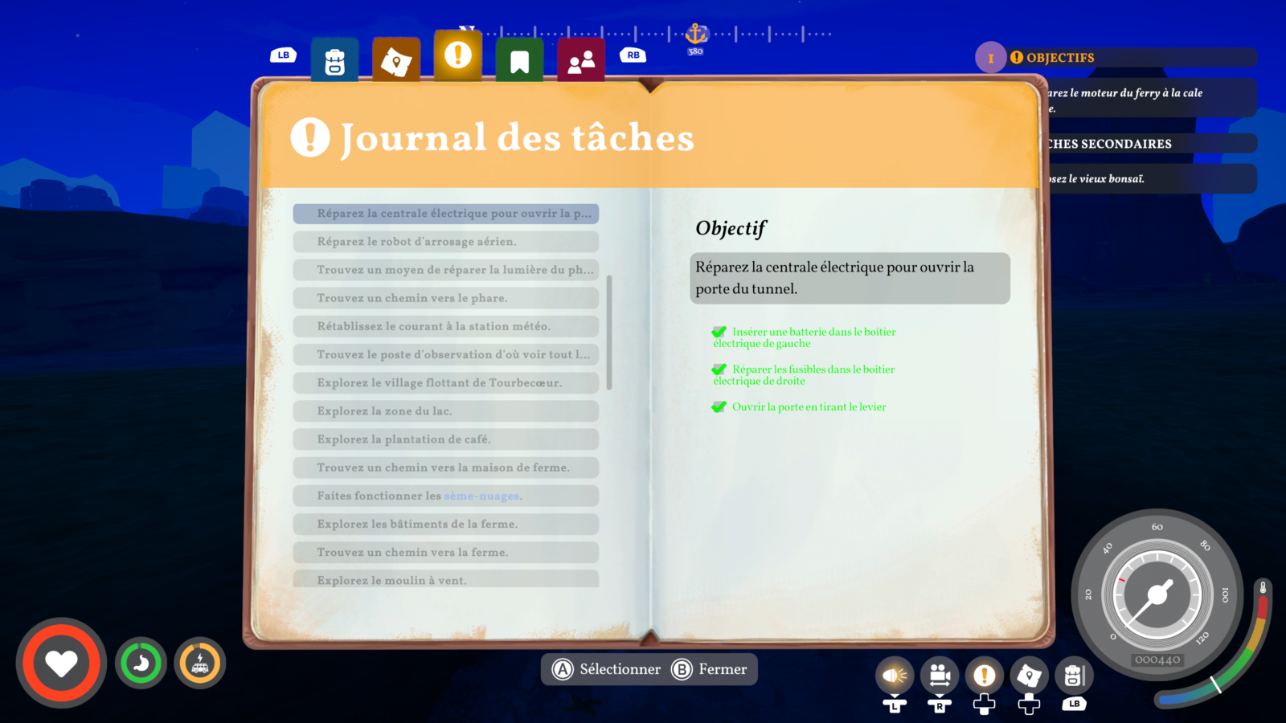Open the map tab

click(396, 60)
